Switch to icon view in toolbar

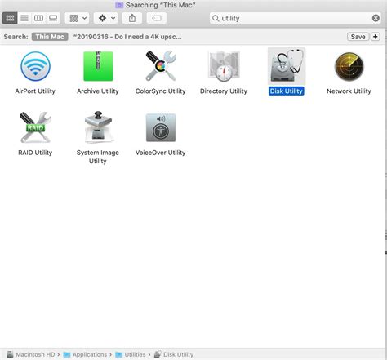point(10,18)
